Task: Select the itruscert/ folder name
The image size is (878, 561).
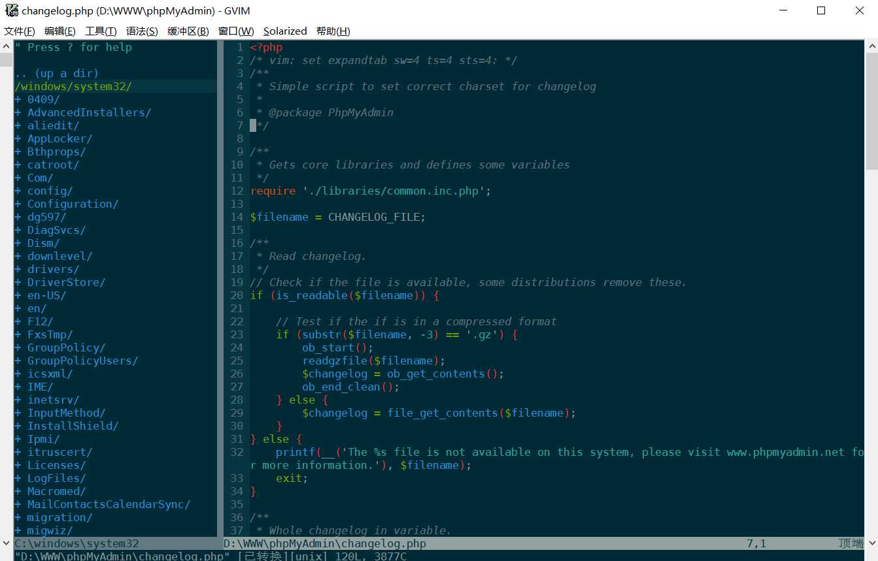Action: pos(59,452)
